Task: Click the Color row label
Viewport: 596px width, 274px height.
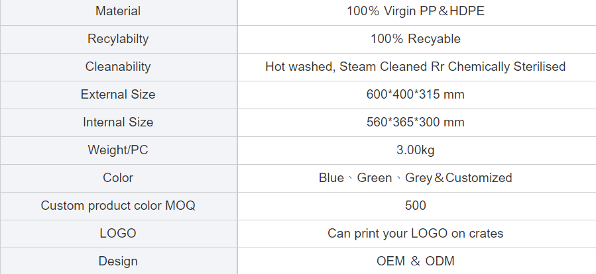Action: click(x=118, y=177)
